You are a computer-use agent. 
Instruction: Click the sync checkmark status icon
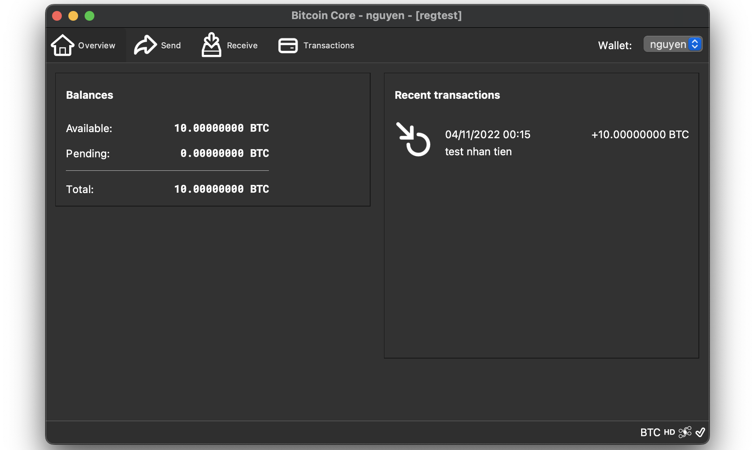point(700,432)
